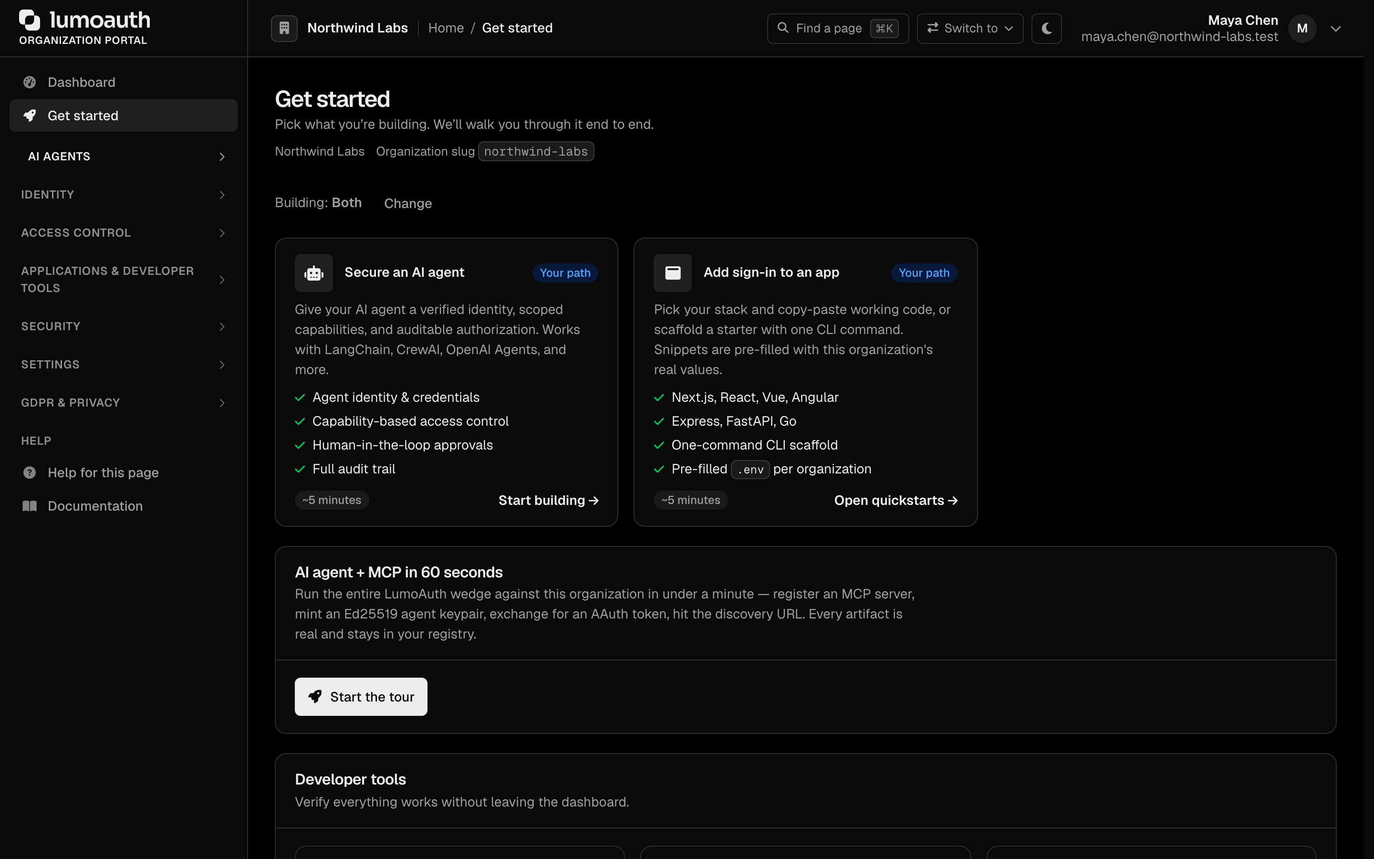Click the Northwind Labs name in header
This screenshot has width=1374, height=859.
(x=357, y=28)
